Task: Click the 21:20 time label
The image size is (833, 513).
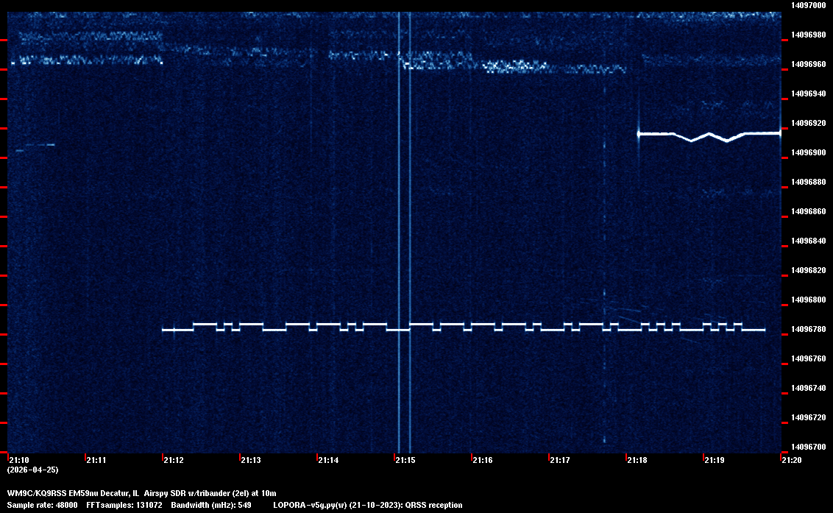Action: [x=792, y=460]
